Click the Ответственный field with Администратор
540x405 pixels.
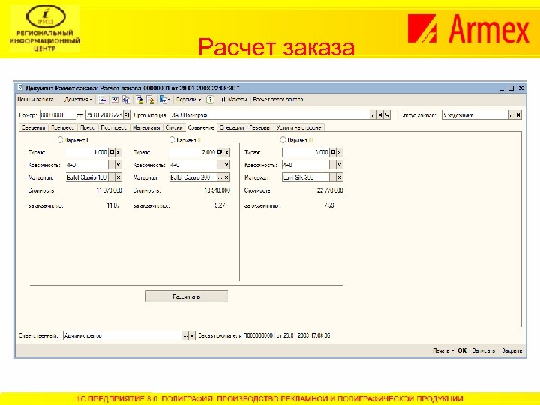tap(122, 335)
